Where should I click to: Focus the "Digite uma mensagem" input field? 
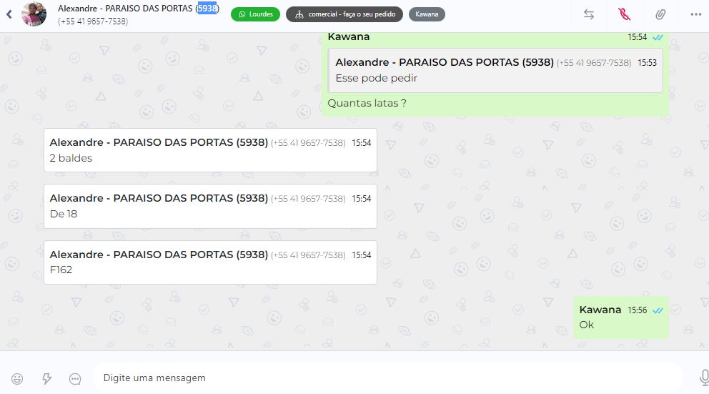(388, 378)
